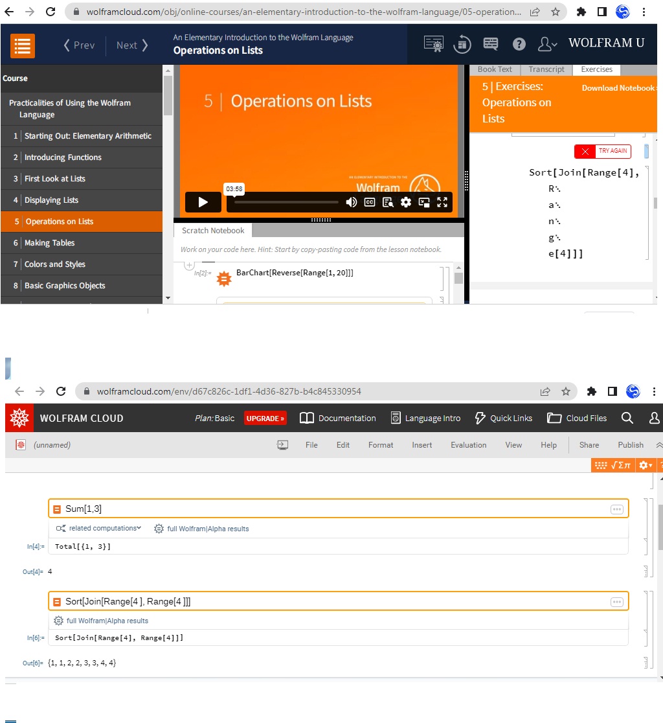Go to the Prev lesson
This screenshot has height=723, width=663.
pos(79,45)
